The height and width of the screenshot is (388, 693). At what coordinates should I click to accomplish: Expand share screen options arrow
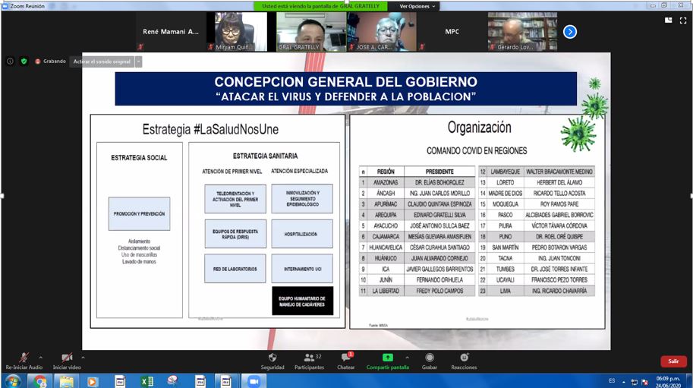click(407, 356)
